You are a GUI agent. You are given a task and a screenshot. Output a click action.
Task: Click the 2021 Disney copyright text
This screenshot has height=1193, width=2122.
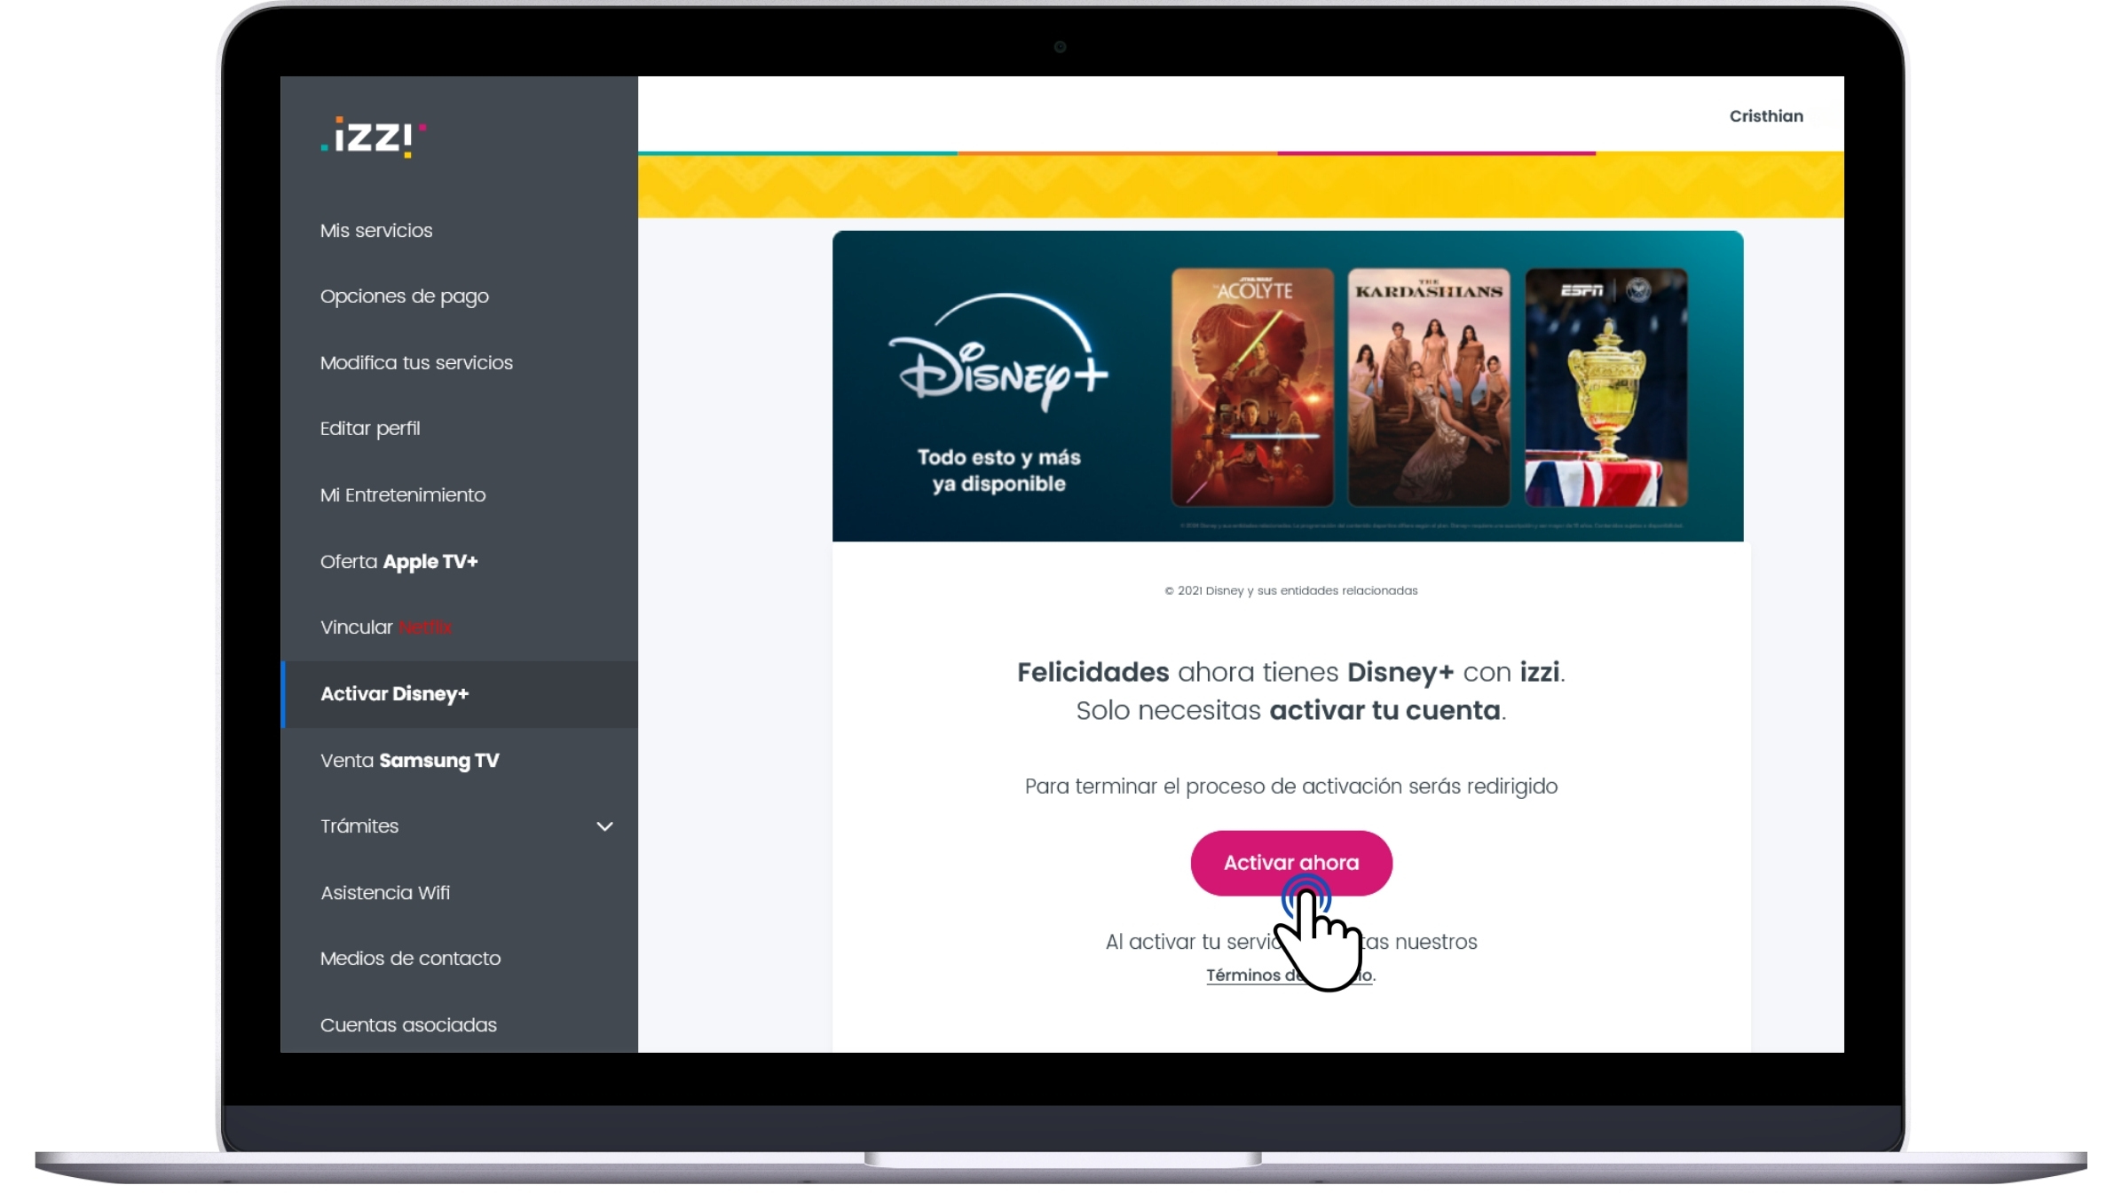pos(1291,591)
